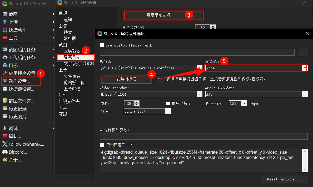Viewport: 313px width, 187px height.
Task: Click the 应用程序设置 wrench icon
Action: tap(5, 73)
